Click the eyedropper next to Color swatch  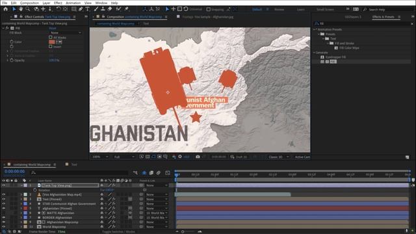point(59,42)
